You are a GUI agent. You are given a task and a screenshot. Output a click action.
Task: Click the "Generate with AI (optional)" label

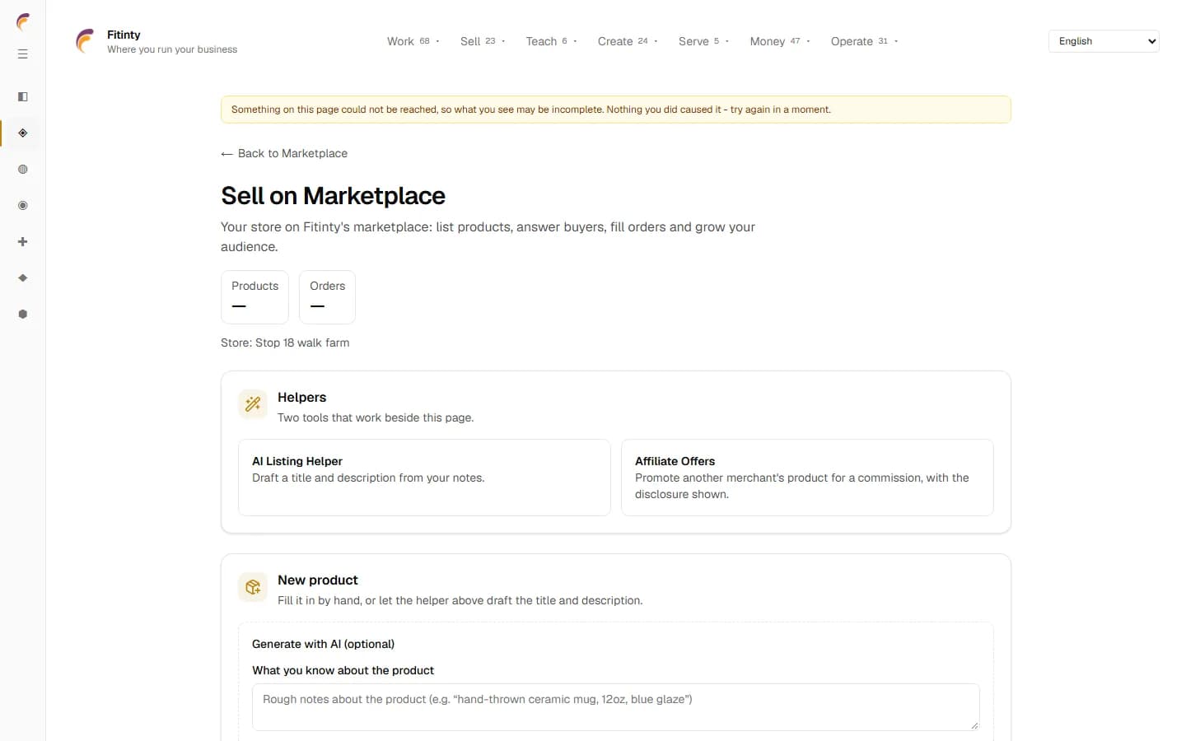[x=323, y=644]
